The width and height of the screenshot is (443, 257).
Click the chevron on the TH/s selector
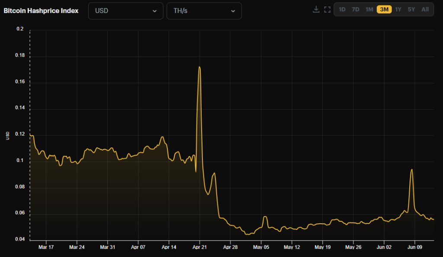[233, 11]
